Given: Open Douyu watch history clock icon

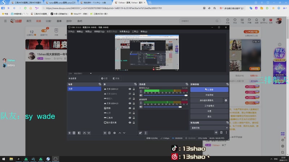Looking at the screenshot, I should coord(228,21).
